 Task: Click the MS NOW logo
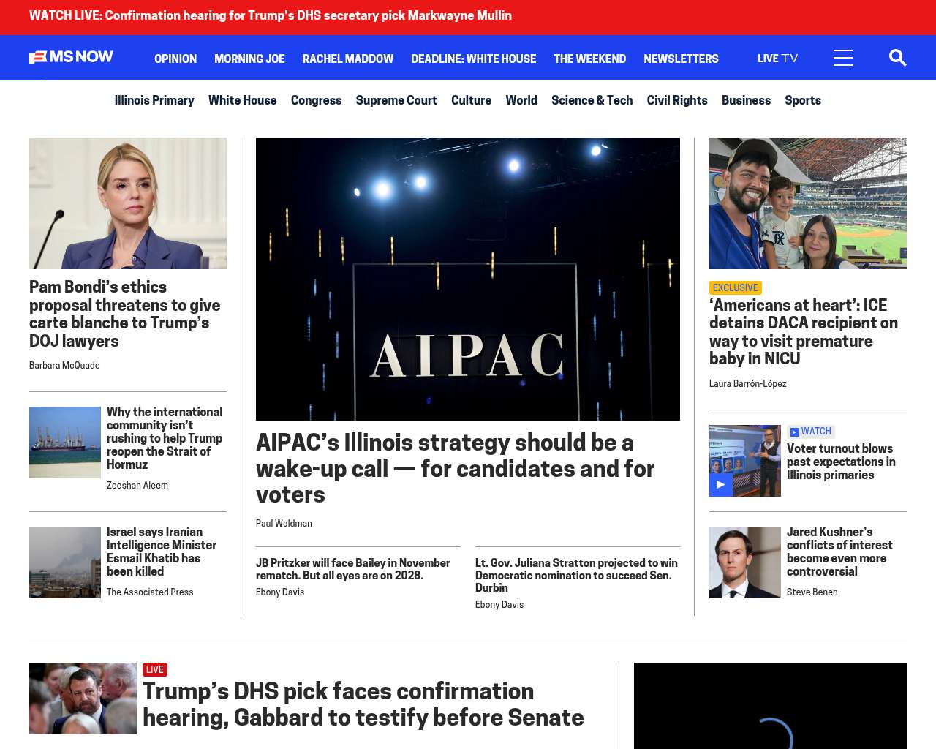[x=71, y=57]
